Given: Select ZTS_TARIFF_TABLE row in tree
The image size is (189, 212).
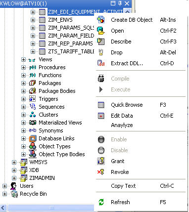Looking at the screenshot, I should (x=71, y=51).
